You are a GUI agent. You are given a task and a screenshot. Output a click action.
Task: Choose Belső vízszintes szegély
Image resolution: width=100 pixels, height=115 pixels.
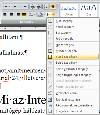tap(73, 69)
